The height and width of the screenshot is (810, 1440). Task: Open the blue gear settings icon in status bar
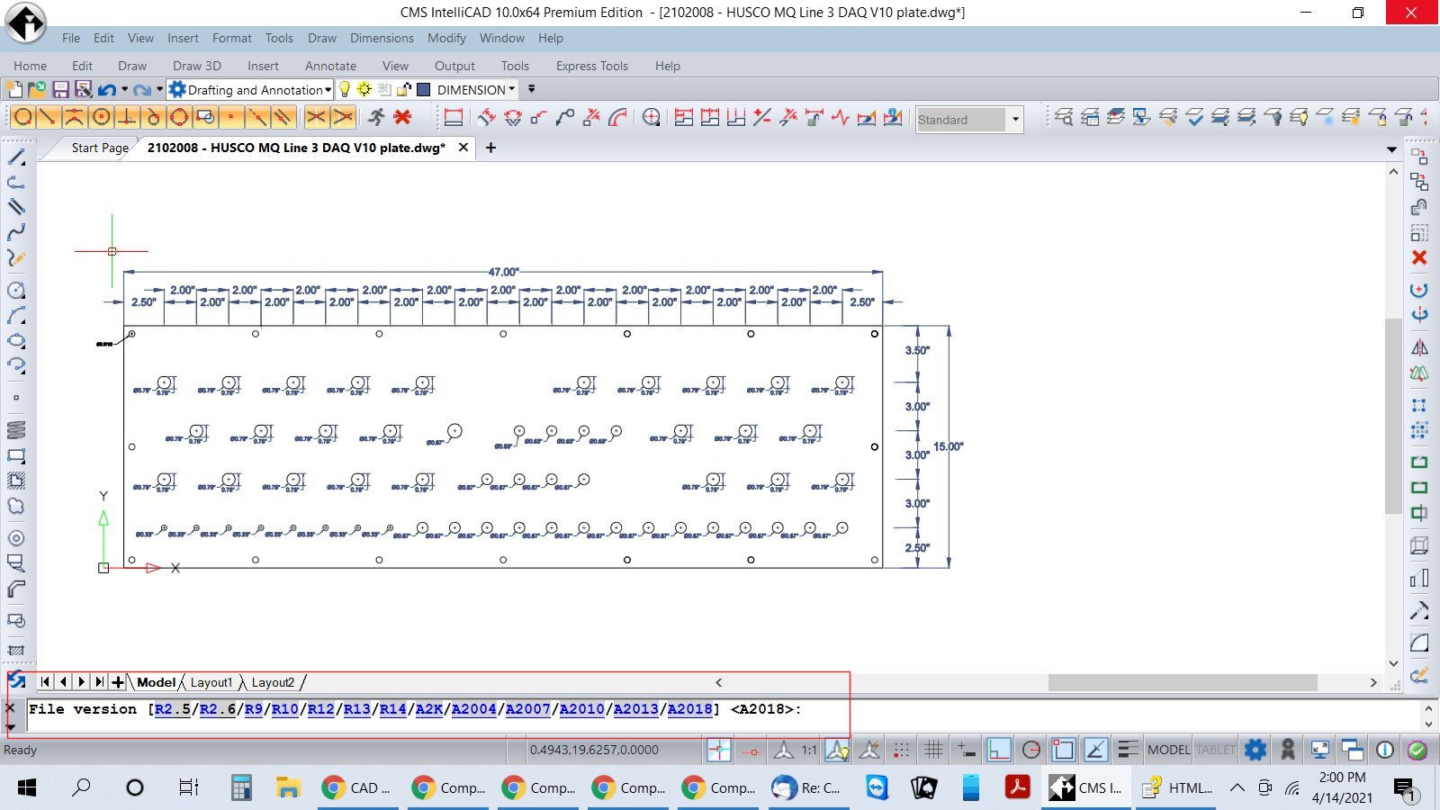pyautogui.click(x=1255, y=750)
